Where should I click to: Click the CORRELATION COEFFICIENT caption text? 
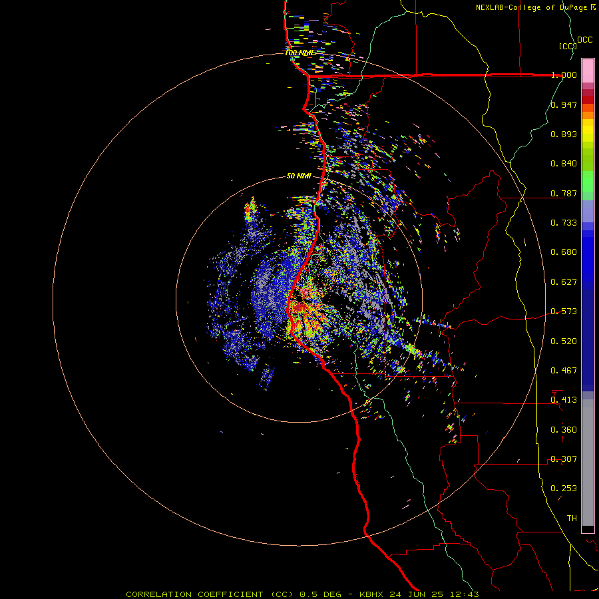point(194,594)
